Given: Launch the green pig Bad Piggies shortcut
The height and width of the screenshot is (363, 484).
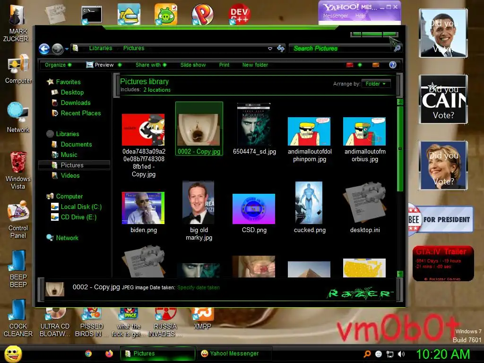Looking at the screenshot, I should point(166,14).
